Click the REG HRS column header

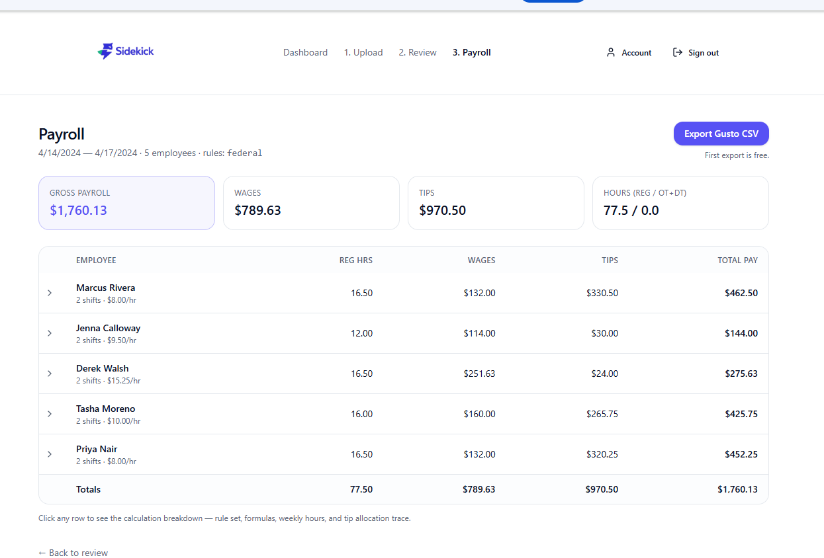(356, 260)
